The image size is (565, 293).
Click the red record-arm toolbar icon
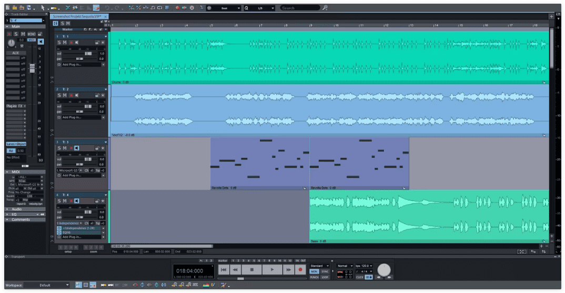point(177,7)
